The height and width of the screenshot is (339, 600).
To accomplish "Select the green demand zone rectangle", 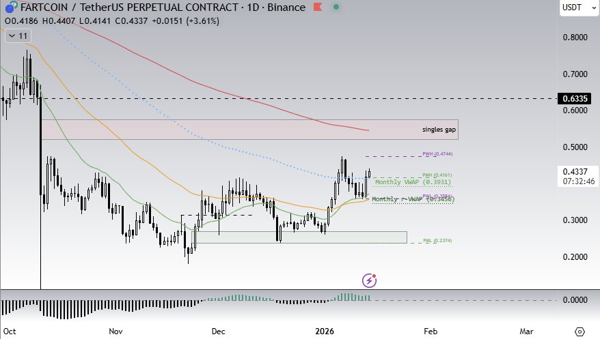I will click(299, 237).
